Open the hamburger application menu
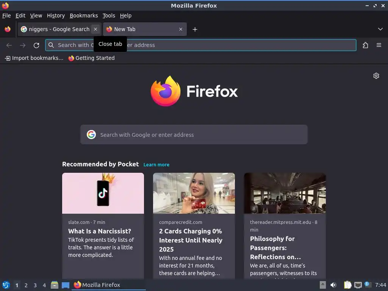 pos(379,45)
